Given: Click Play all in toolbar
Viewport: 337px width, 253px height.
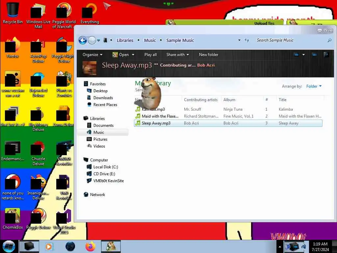Looking at the screenshot, I should pyautogui.click(x=150, y=55).
